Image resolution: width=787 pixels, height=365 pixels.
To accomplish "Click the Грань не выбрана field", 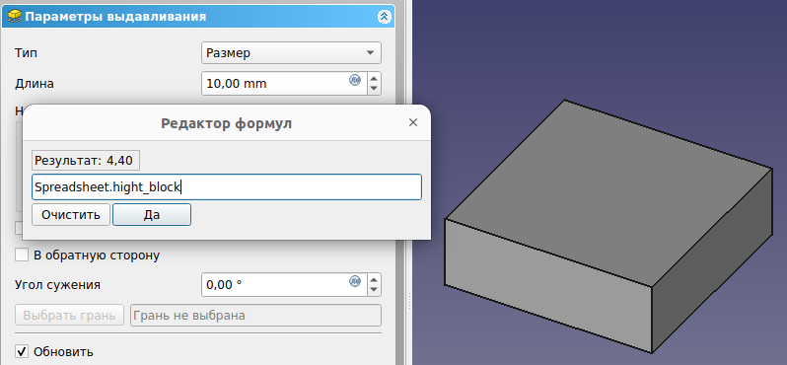I will (x=256, y=316).
